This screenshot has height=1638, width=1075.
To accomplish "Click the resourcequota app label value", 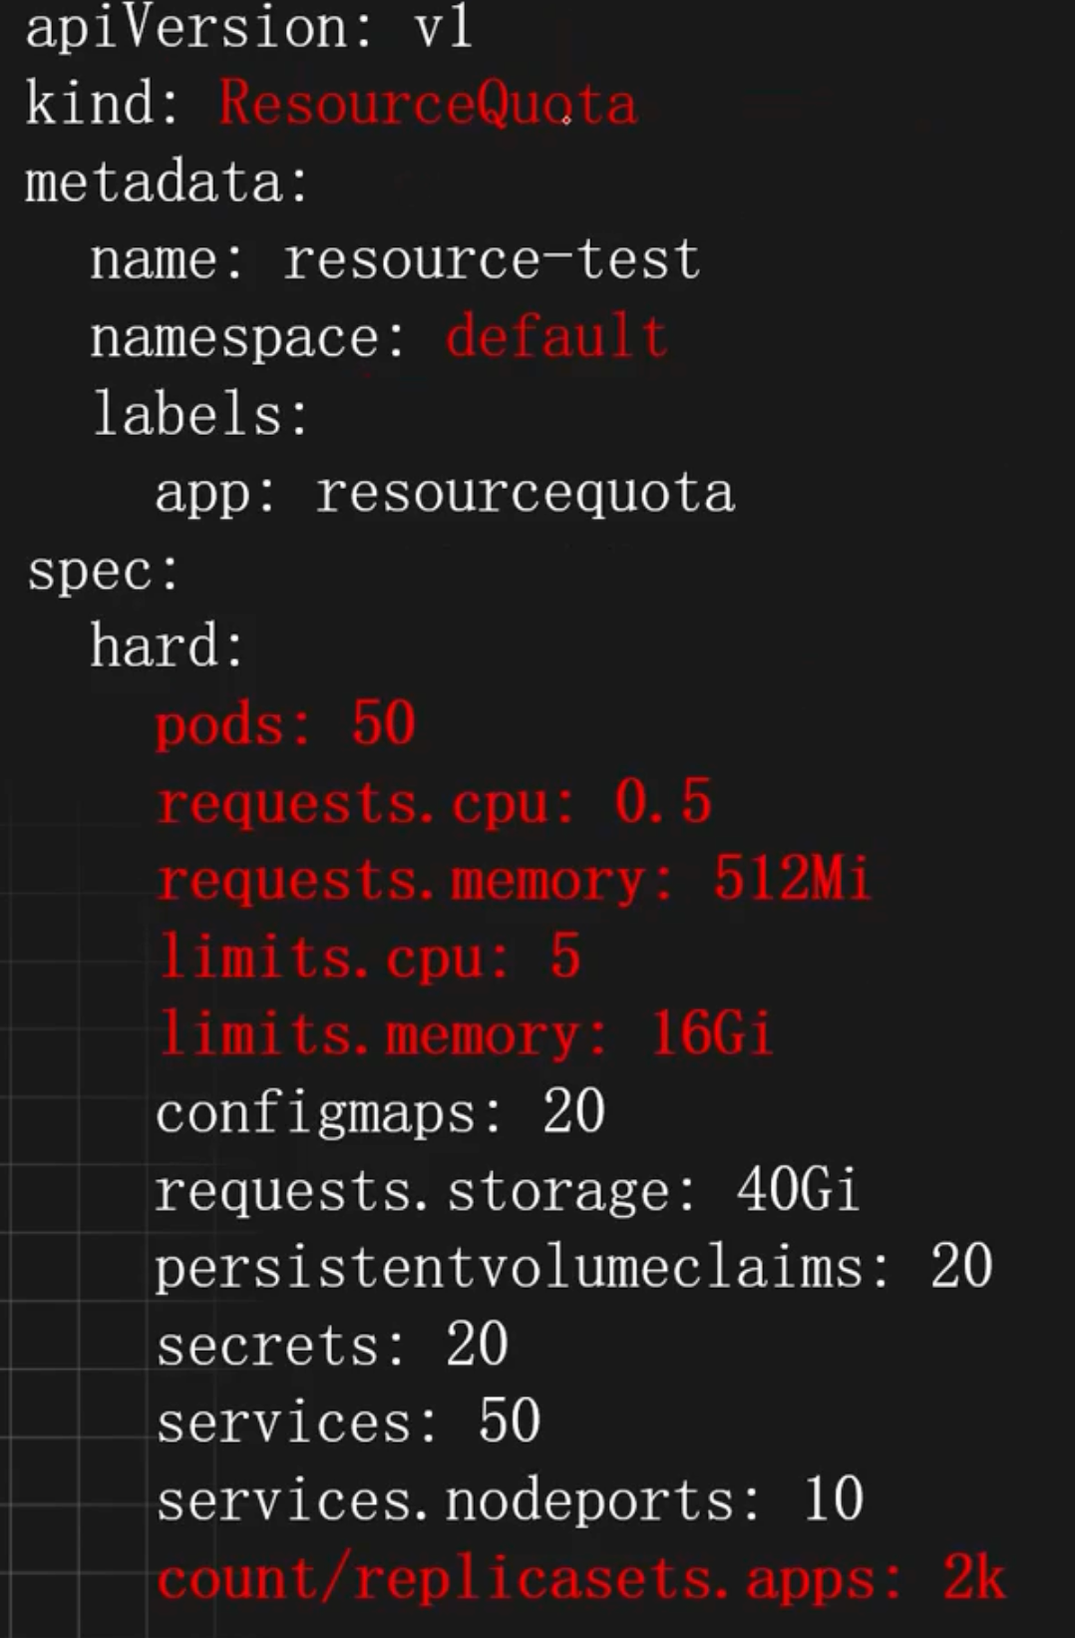I will 525,493.
